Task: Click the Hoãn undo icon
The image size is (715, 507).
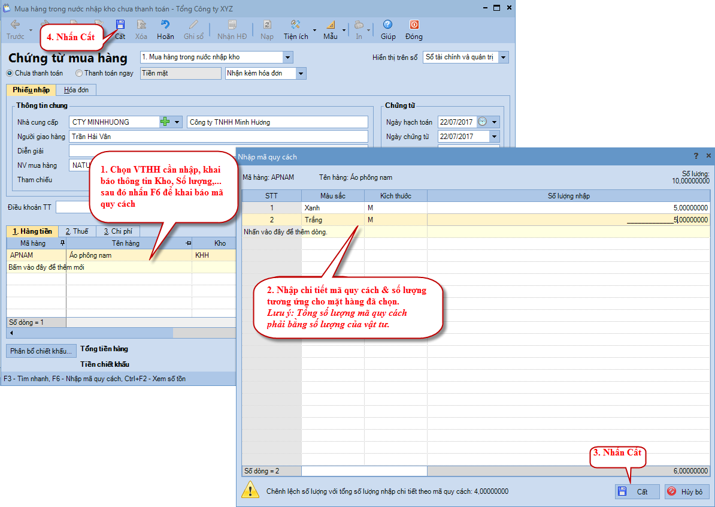Action: (165, 25)
